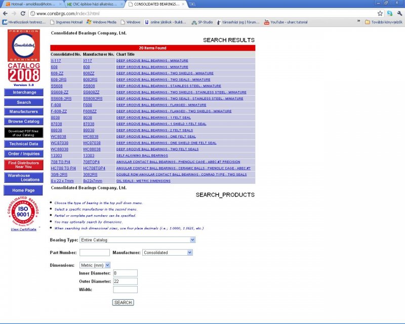Open Consolidated No. 87038 link
This screenshot has width=405, height=324.
pyautogui.click(x=56, y=124)
